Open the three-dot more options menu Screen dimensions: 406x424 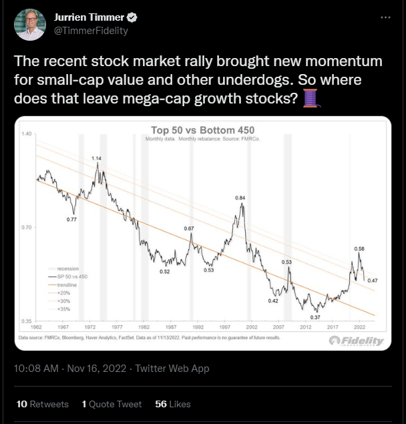[x=385, y=17]
